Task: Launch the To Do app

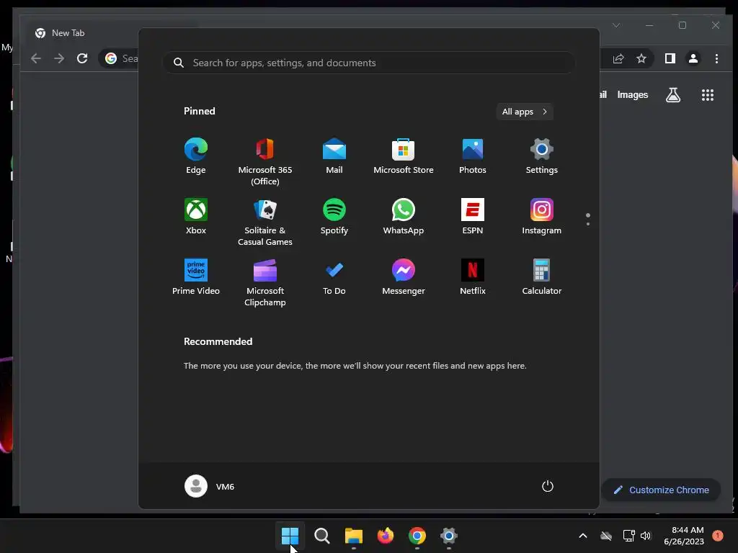Action: click(x=334, y=277)
